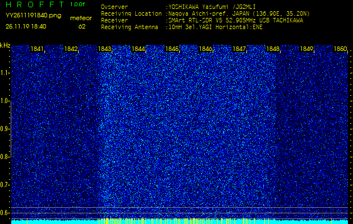
Task: Click the 0.9 kHz axis label
Action: point(5,129)
